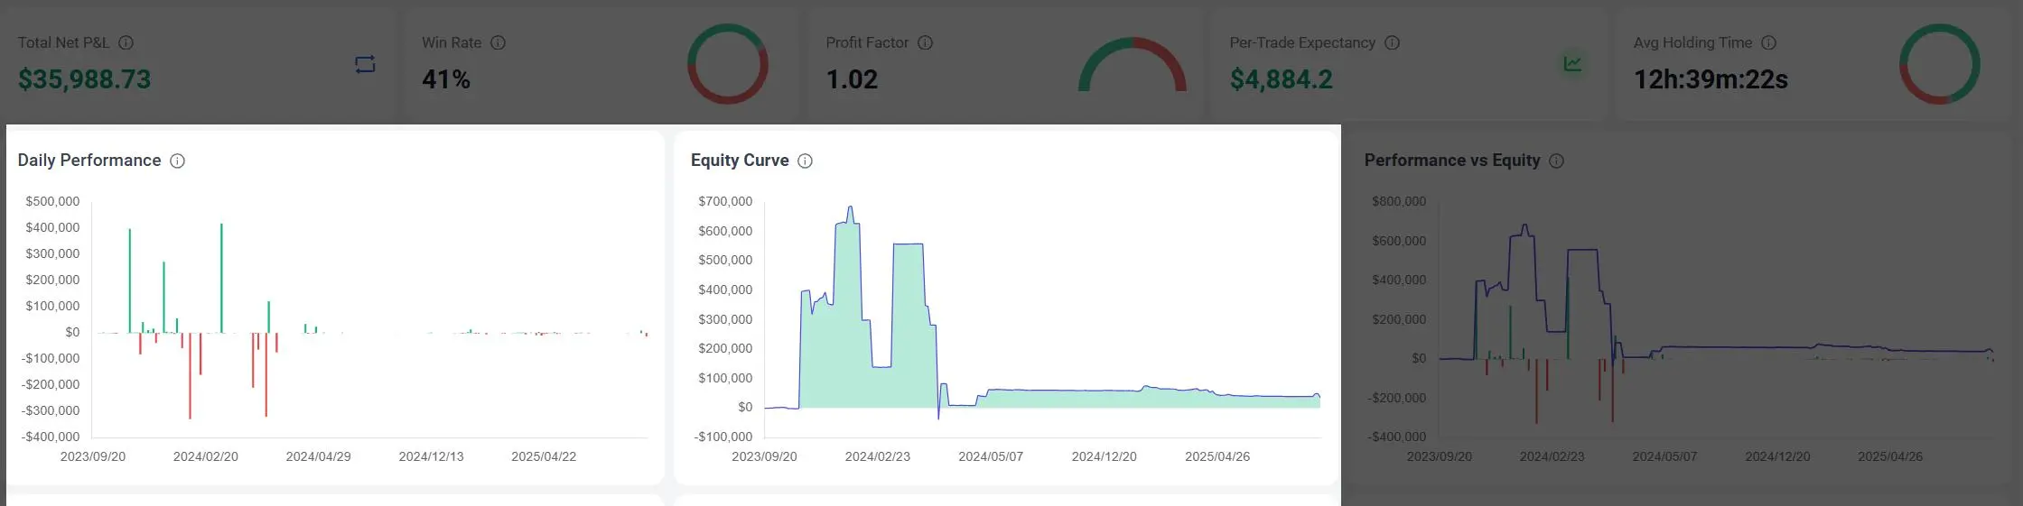Click the swap arrows icon on Net P&L card
The width and height of the screenshot is (2023, 506).
(365, 64)
